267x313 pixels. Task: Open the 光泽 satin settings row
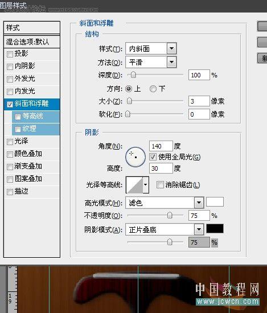tap(32, 142)
